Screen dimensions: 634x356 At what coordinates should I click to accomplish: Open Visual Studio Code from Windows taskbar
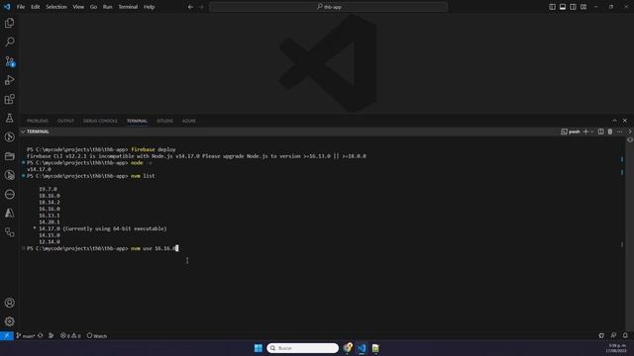(362, 348)
